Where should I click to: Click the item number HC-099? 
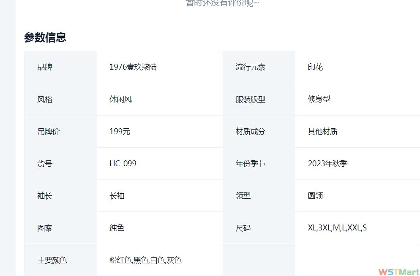(123, 164)
